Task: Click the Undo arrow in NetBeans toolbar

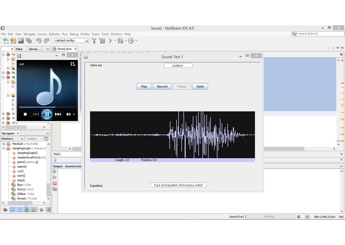Action: click(39, 41)
